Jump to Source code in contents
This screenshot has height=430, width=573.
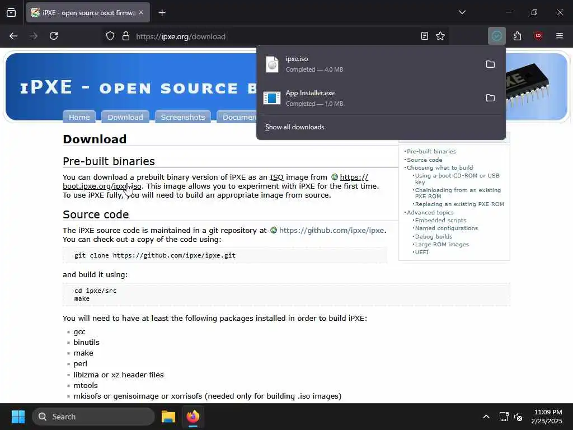(424, 160)
